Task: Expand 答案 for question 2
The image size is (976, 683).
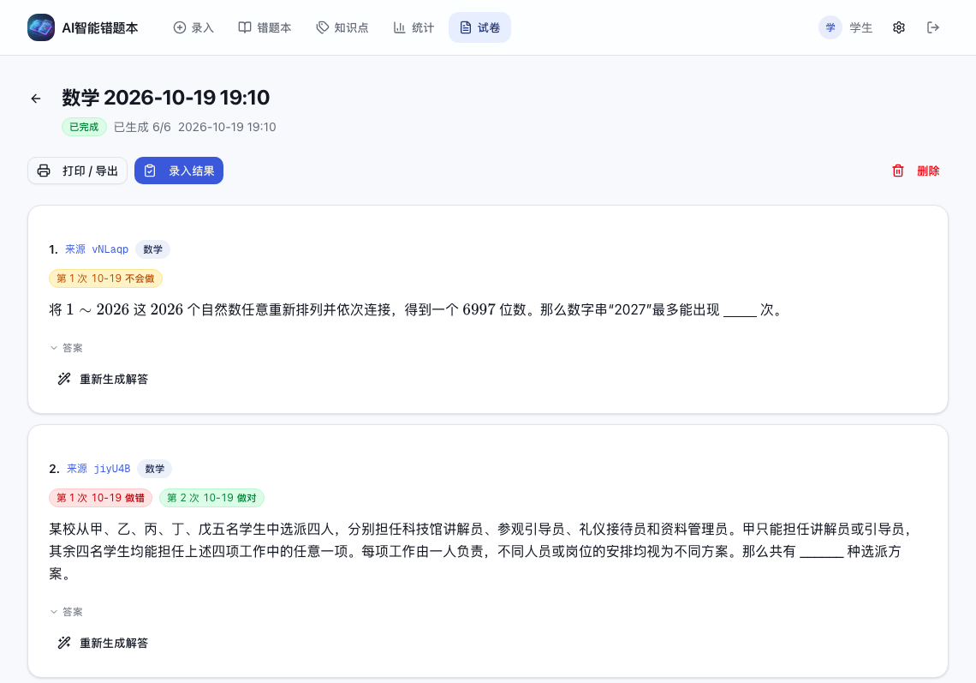Action: [66, 612]
